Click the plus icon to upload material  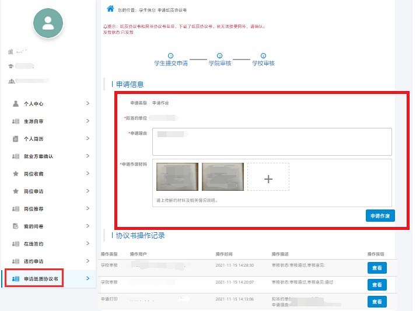[268, 177]
